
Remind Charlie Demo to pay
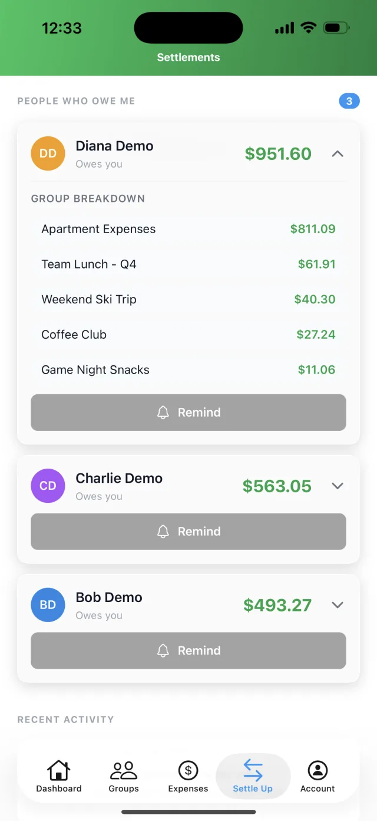click(188, 532)
